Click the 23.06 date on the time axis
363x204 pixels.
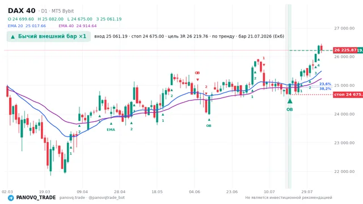point(232,192)
